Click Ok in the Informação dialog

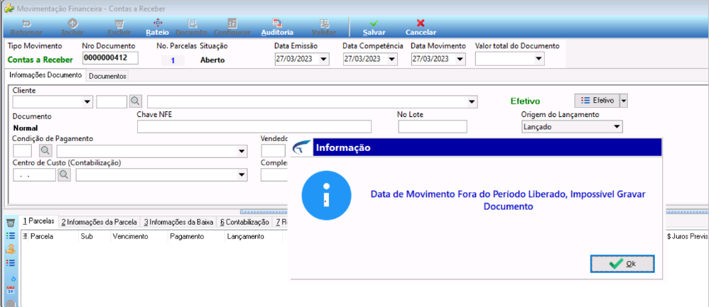click(x=622, y=264)
